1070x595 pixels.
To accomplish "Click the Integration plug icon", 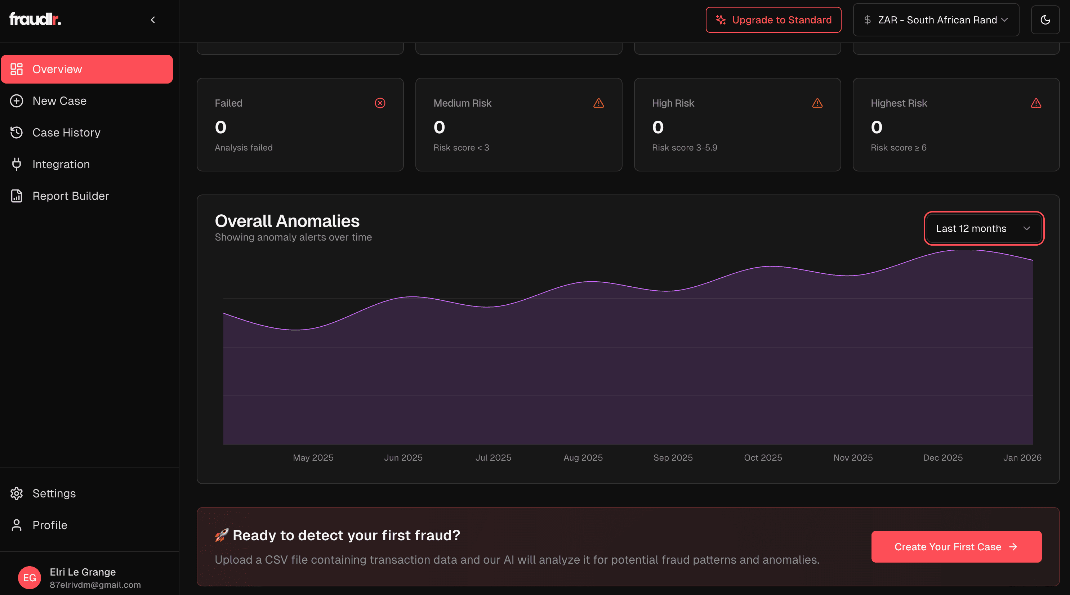I will (x=17, y=164).
